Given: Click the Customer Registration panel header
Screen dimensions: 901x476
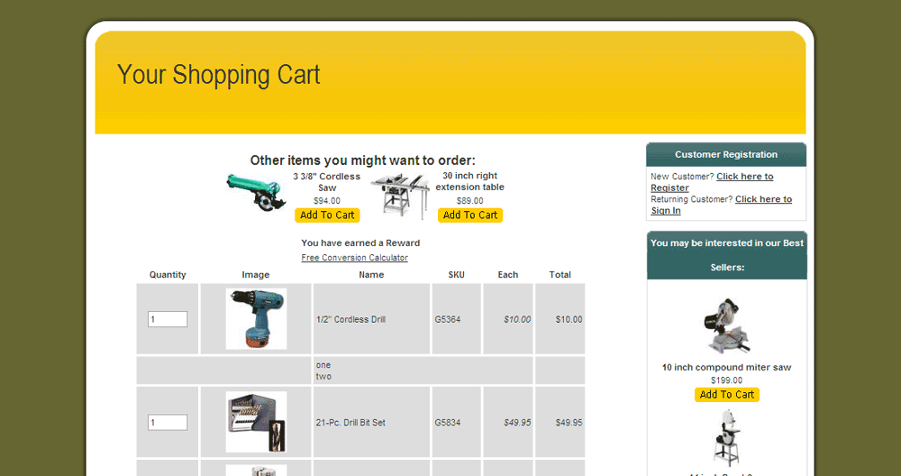Looking at the screenshot, I should pos(726,155).
